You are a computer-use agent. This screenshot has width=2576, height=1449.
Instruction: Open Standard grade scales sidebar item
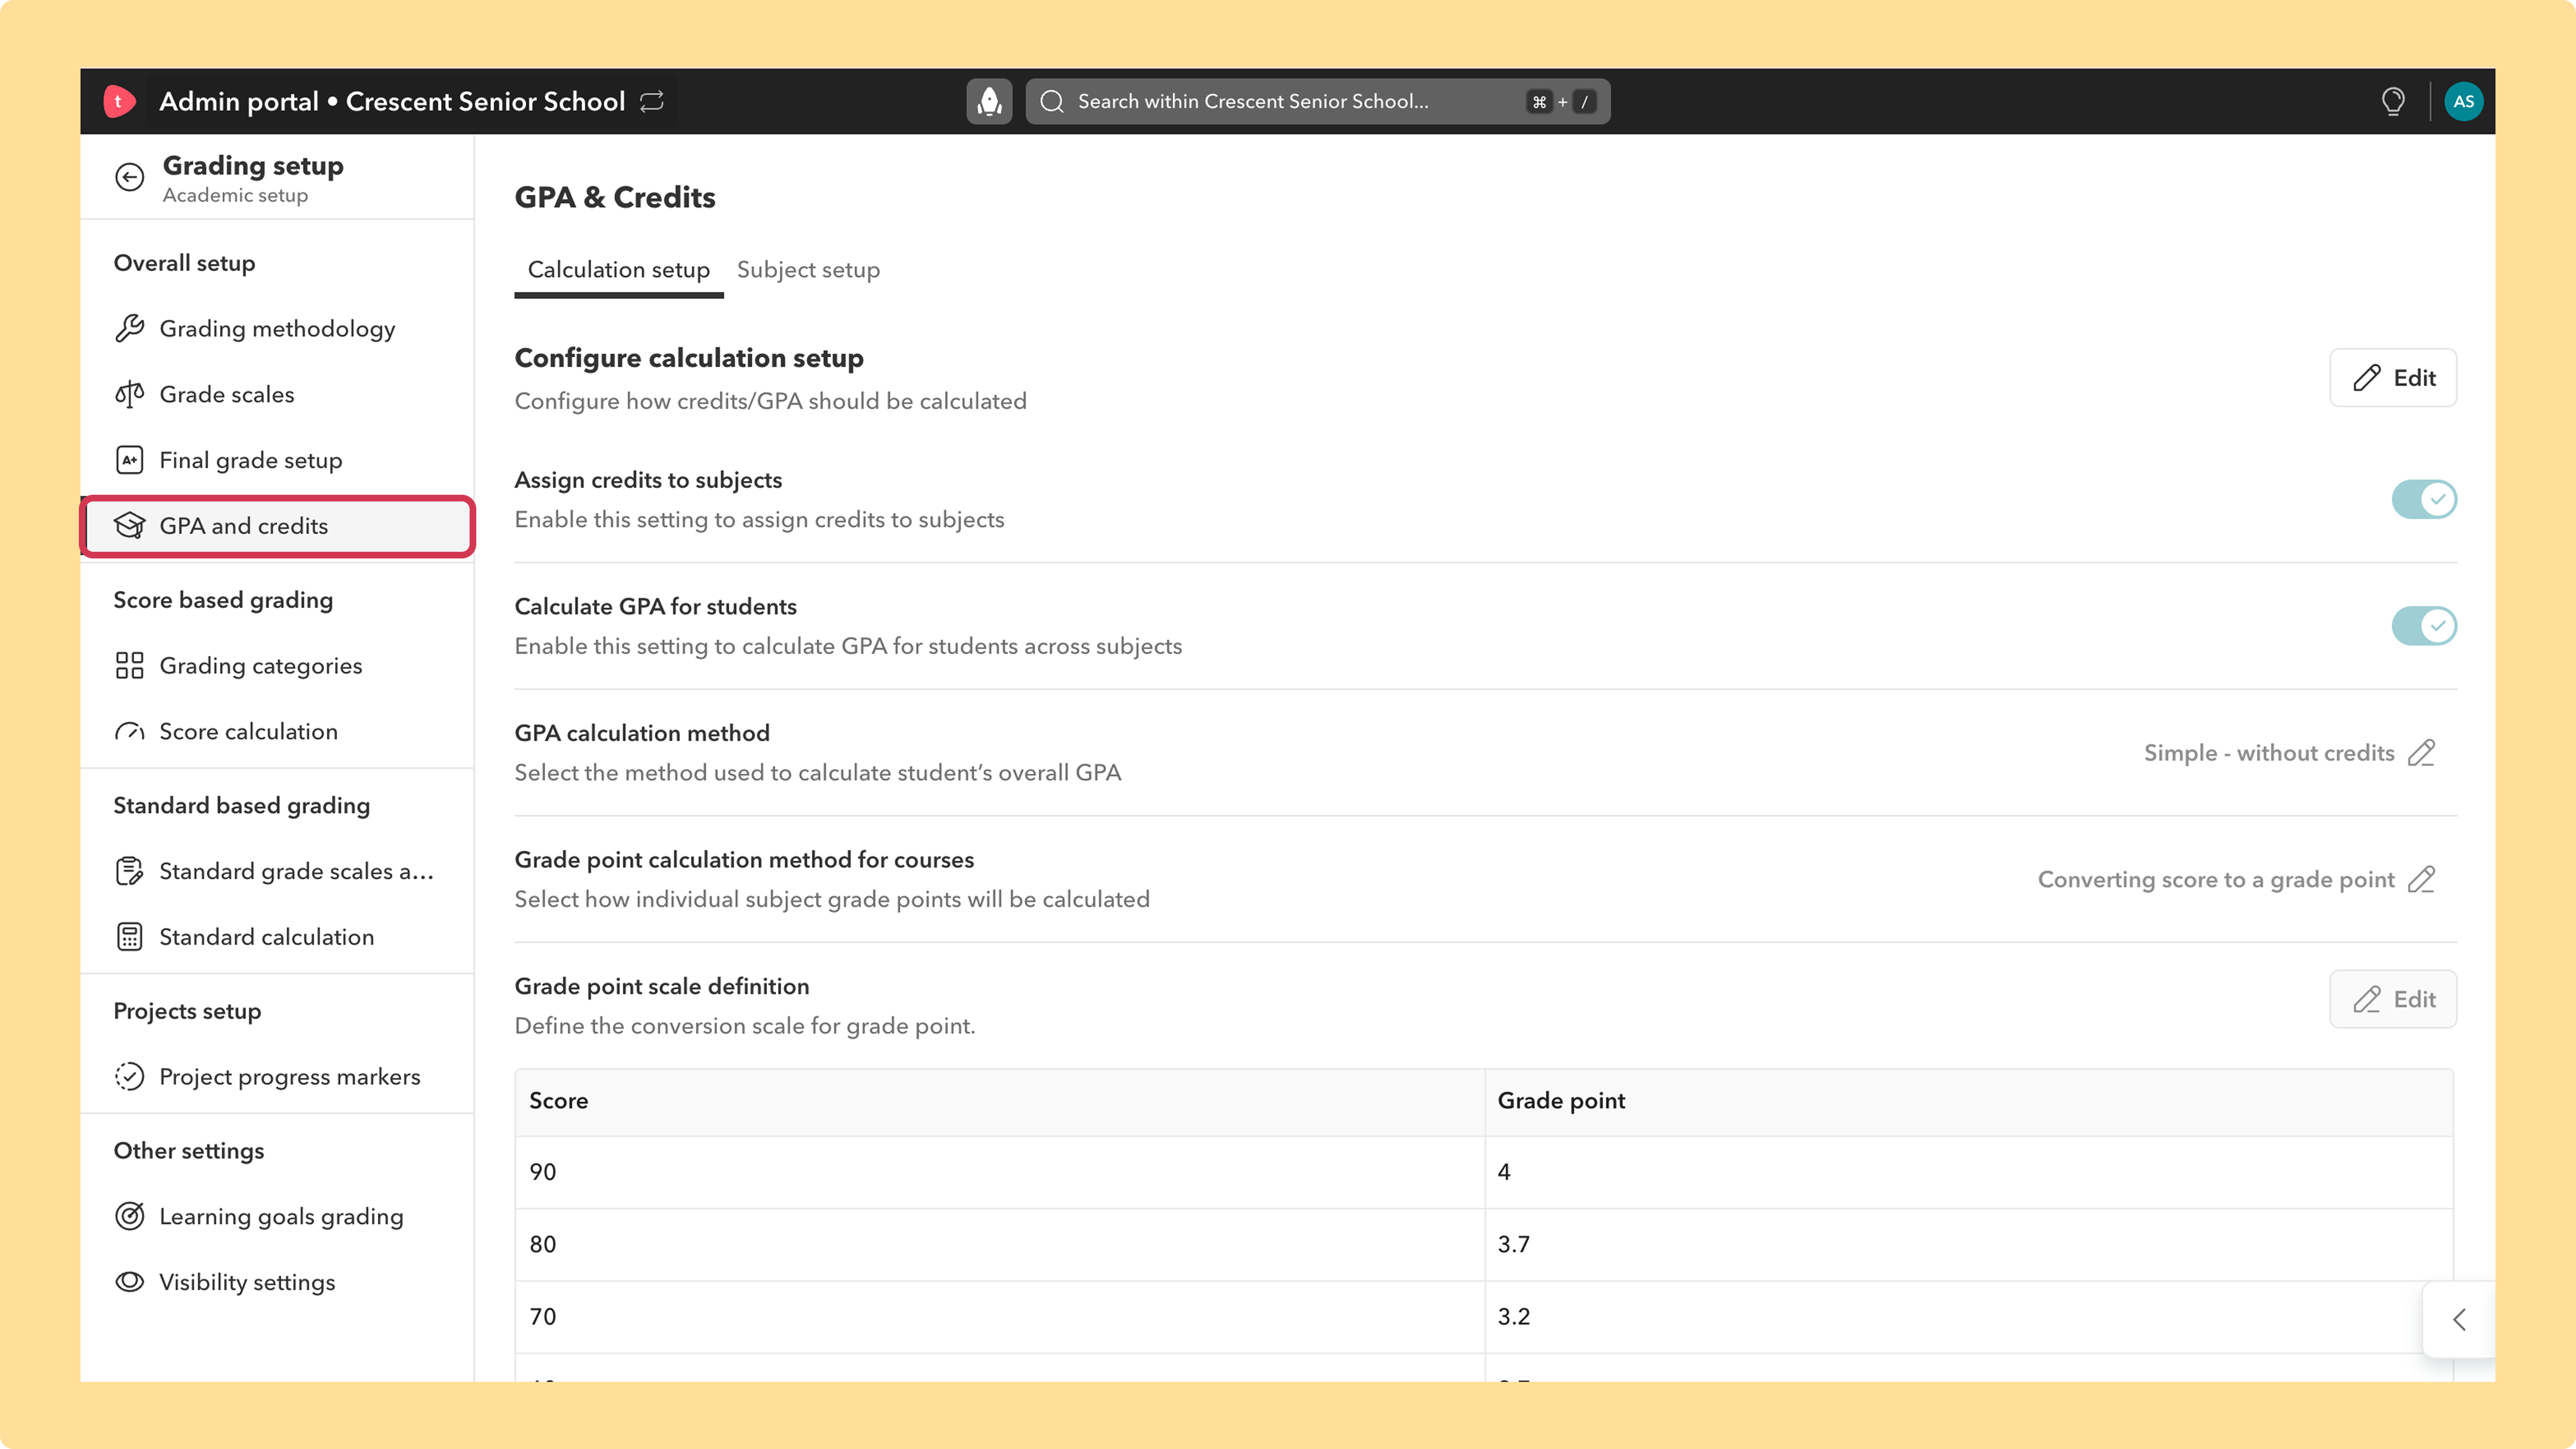(x=277, y=871)
